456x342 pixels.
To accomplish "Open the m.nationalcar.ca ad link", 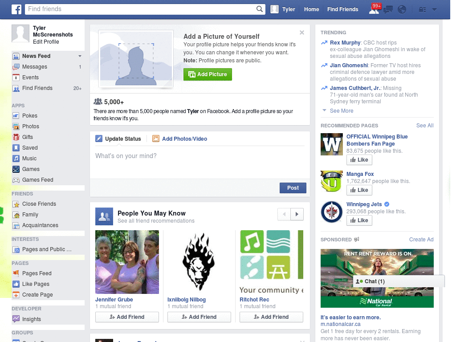I will pyautogui.click(x=340, y=324).
